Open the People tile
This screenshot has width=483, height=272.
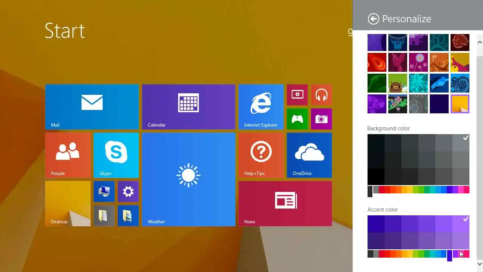click(x=68, y=155)
